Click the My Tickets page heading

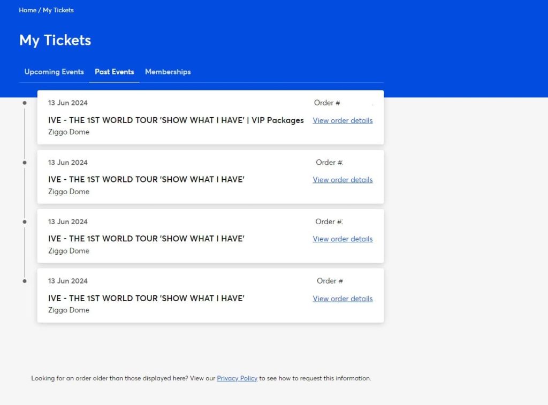[55, 40]
